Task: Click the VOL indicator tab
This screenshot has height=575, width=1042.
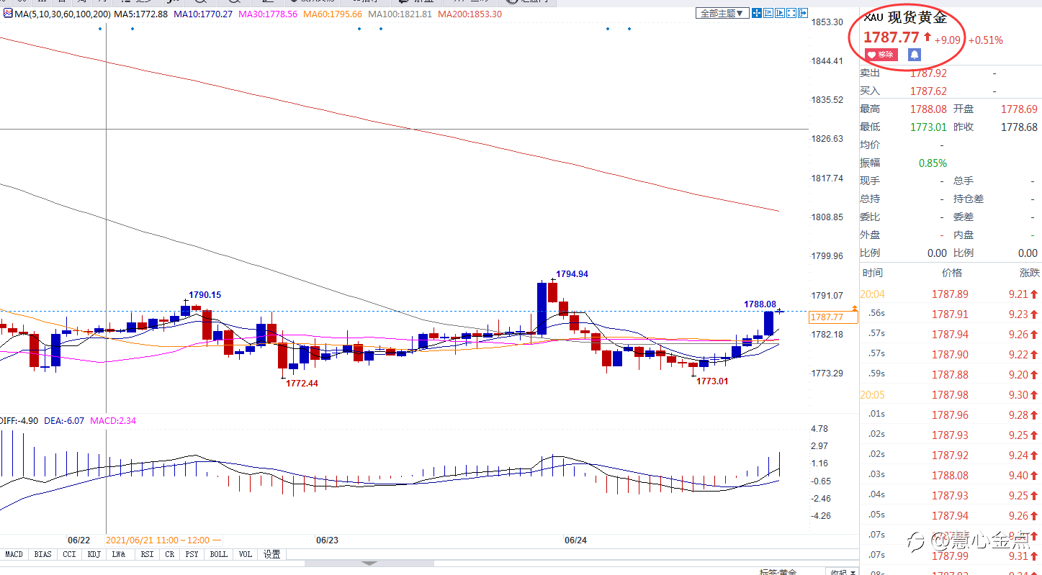Action: [245, 555]
